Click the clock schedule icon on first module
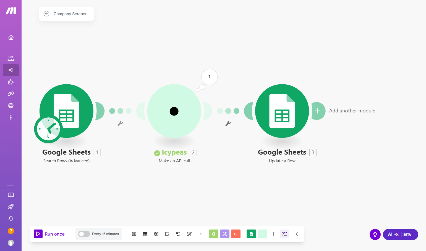Image resolution: width=426 pixels, height=251 pixels. pyautogui.click(x=48, y=129)
